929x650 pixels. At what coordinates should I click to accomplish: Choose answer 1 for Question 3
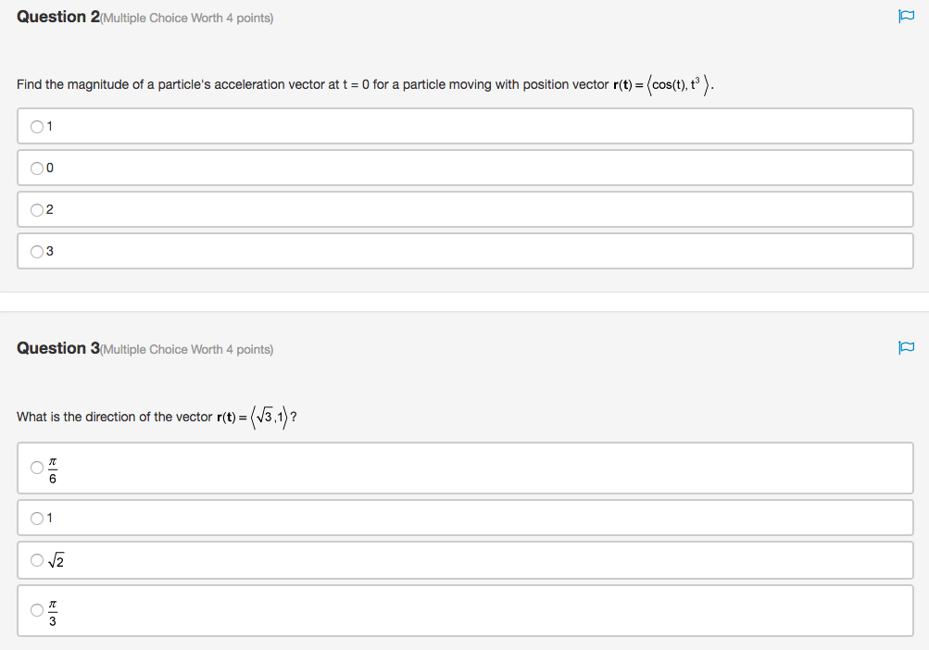(x=37, y=519)
